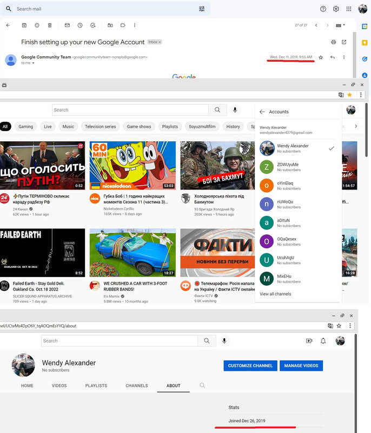Screen dimensions: 371x433
Task: Open the CHANNELS tab on channel page
Action: pyautogui.click(x=137, y=385)
